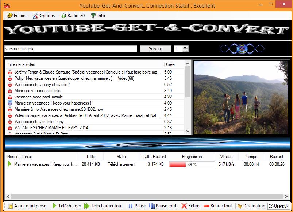Click the YouTube icon beside 'Ma mère & moi'
The height and width of the screenshot is (212, 293).
click(x=10, y=109)
